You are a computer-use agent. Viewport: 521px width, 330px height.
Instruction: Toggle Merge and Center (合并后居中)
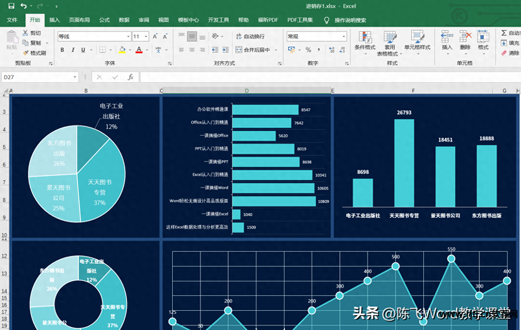(253, 50)
